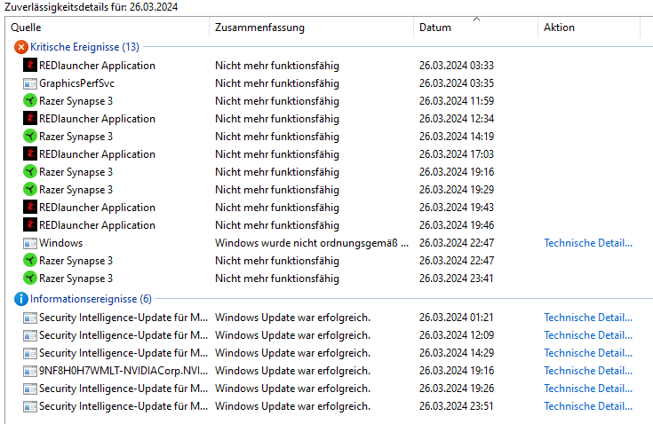
Task: Click update icon in 23:51 row
Action: pyautogui.click(x=30, y=406)
